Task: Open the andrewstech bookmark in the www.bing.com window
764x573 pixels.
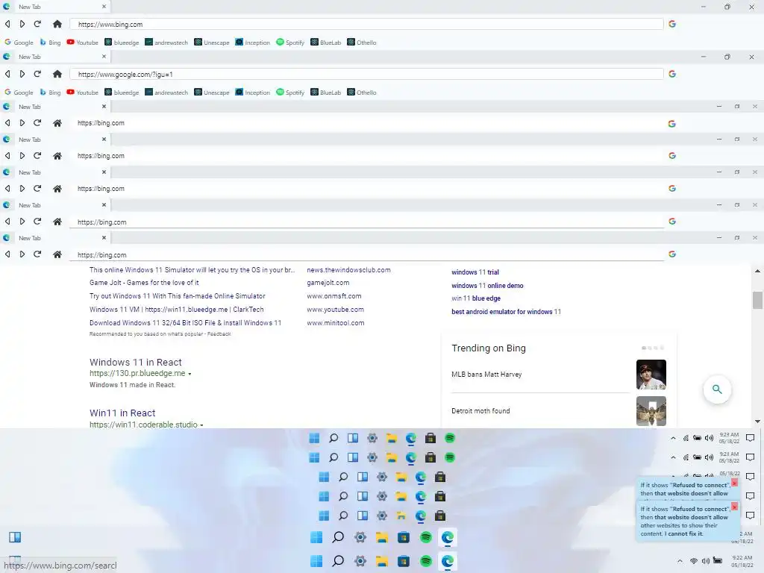Action: [x=166, y=43]
